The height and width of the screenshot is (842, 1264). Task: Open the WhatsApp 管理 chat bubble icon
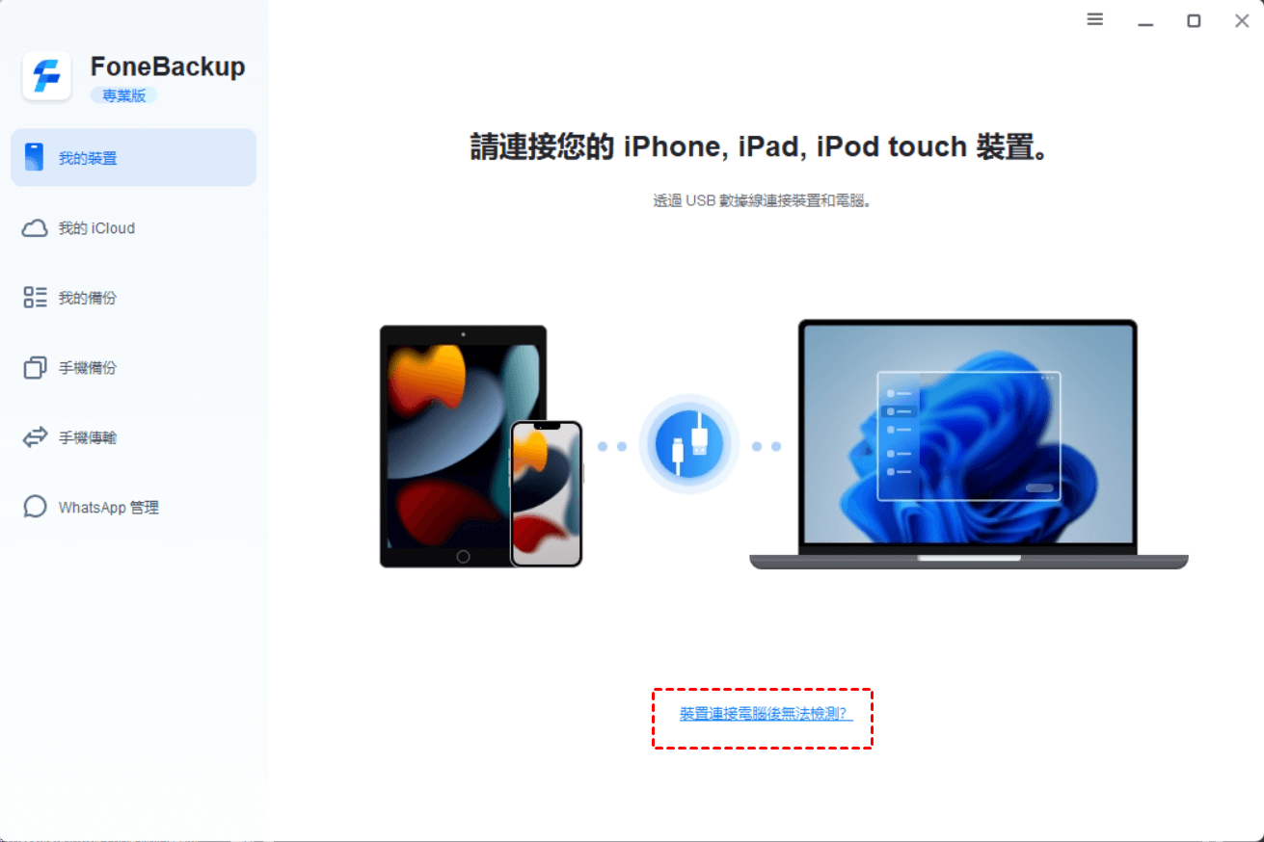[35, 507]
